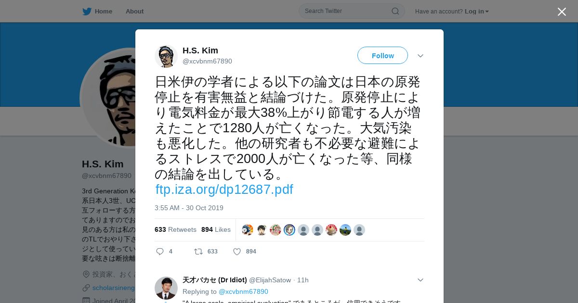Open the first liker's avatar thumbnail
This screenshot has width=578, height=303.
(248, 230)
